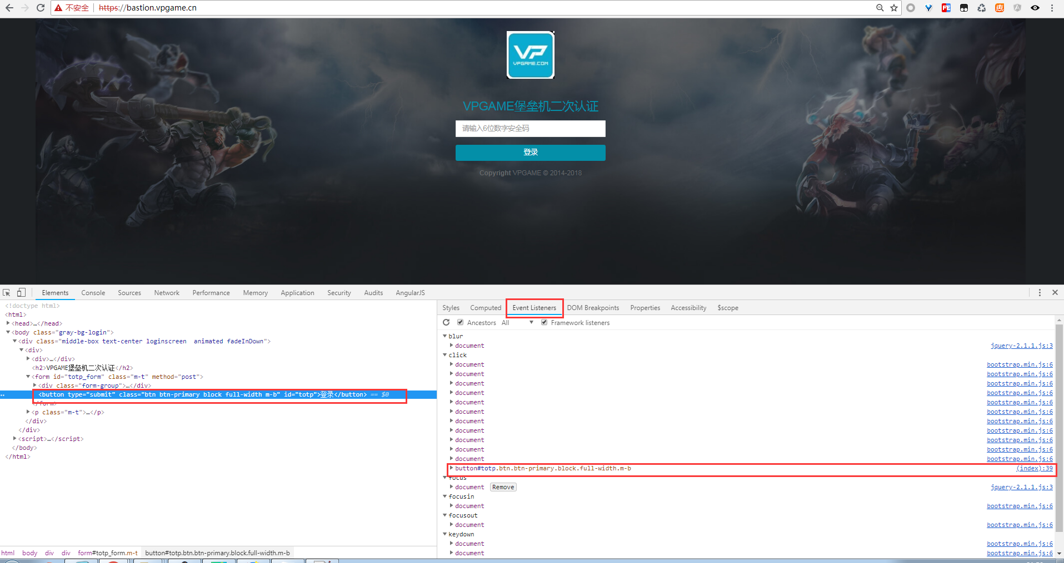Open the All listeners filter dropdown
Viewport: 1064px width, 563px height.
coord(517,322)
